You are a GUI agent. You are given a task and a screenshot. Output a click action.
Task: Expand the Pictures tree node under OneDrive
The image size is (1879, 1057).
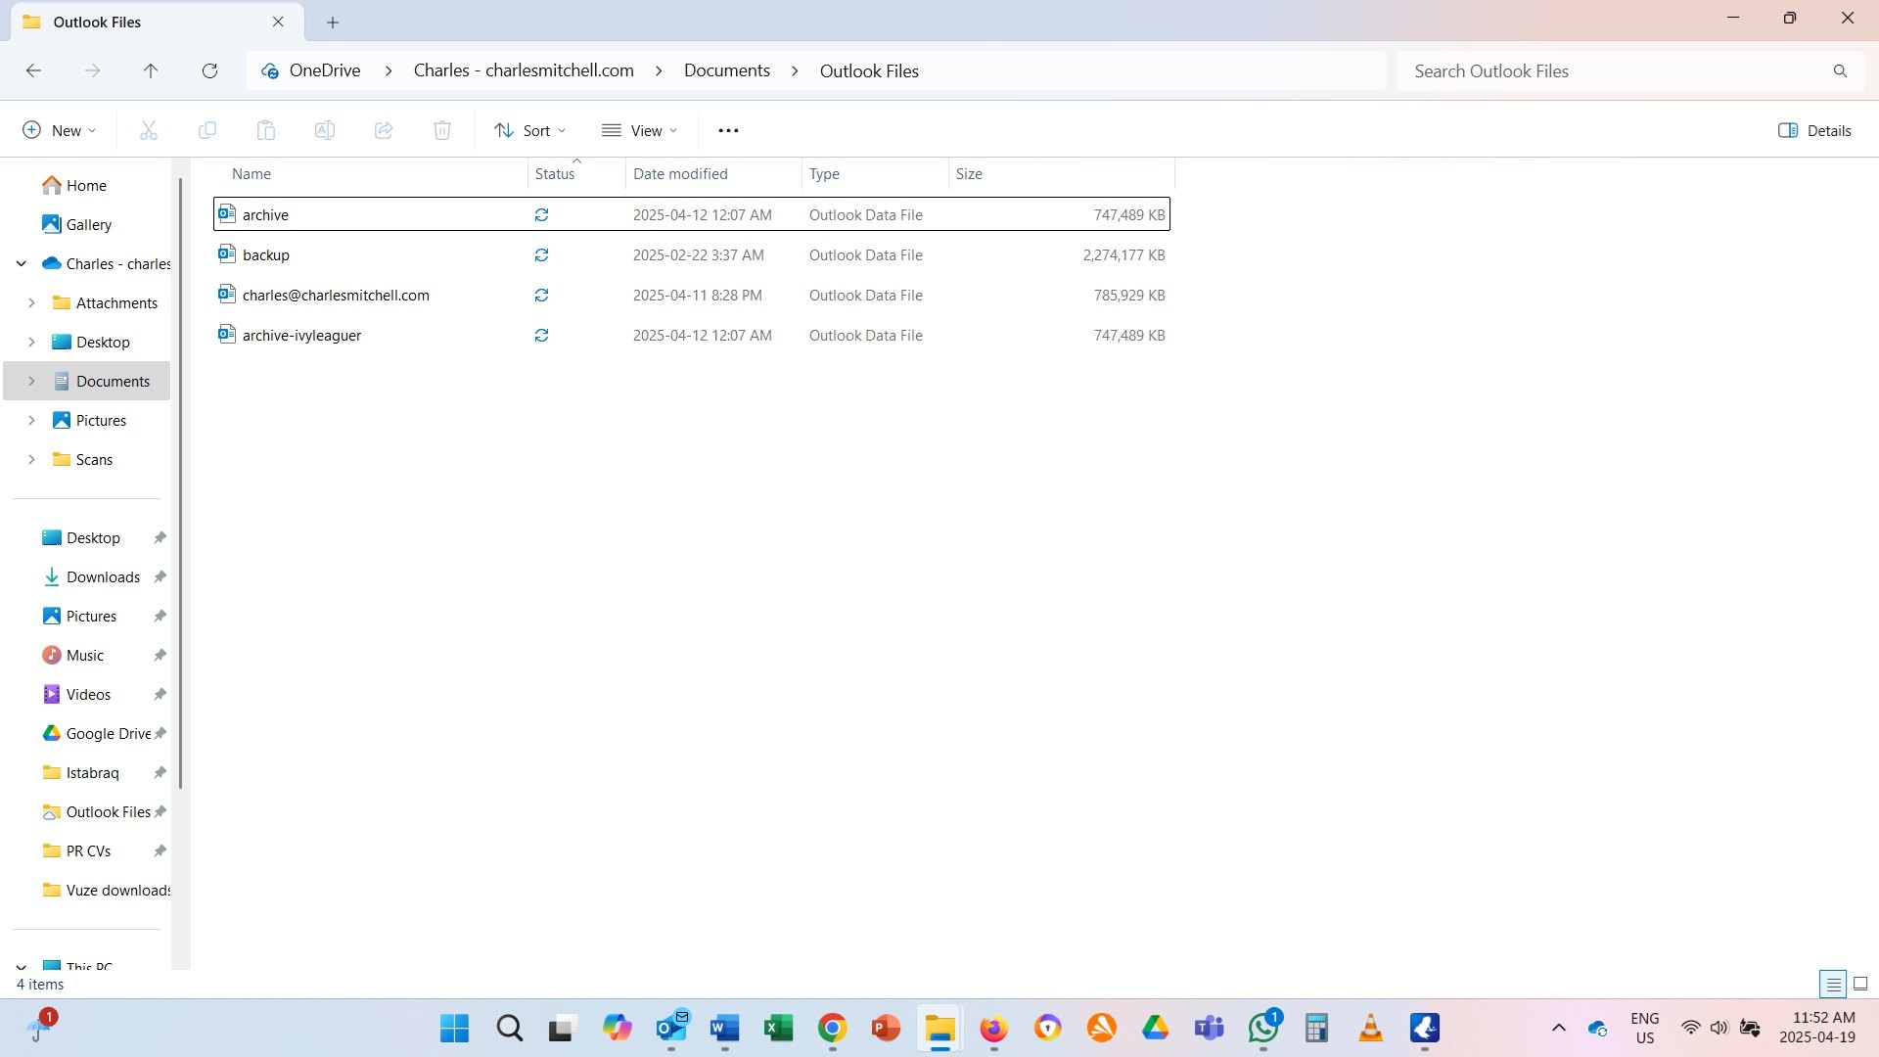(31, 420)
